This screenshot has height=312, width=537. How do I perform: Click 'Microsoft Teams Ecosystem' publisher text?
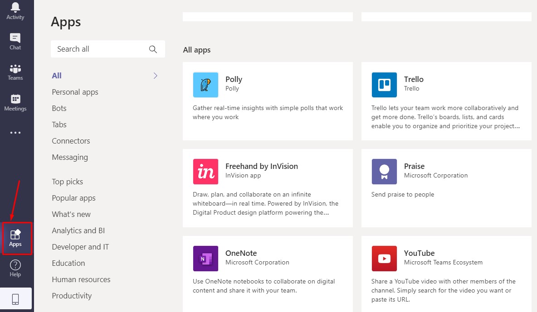[443, 262]
